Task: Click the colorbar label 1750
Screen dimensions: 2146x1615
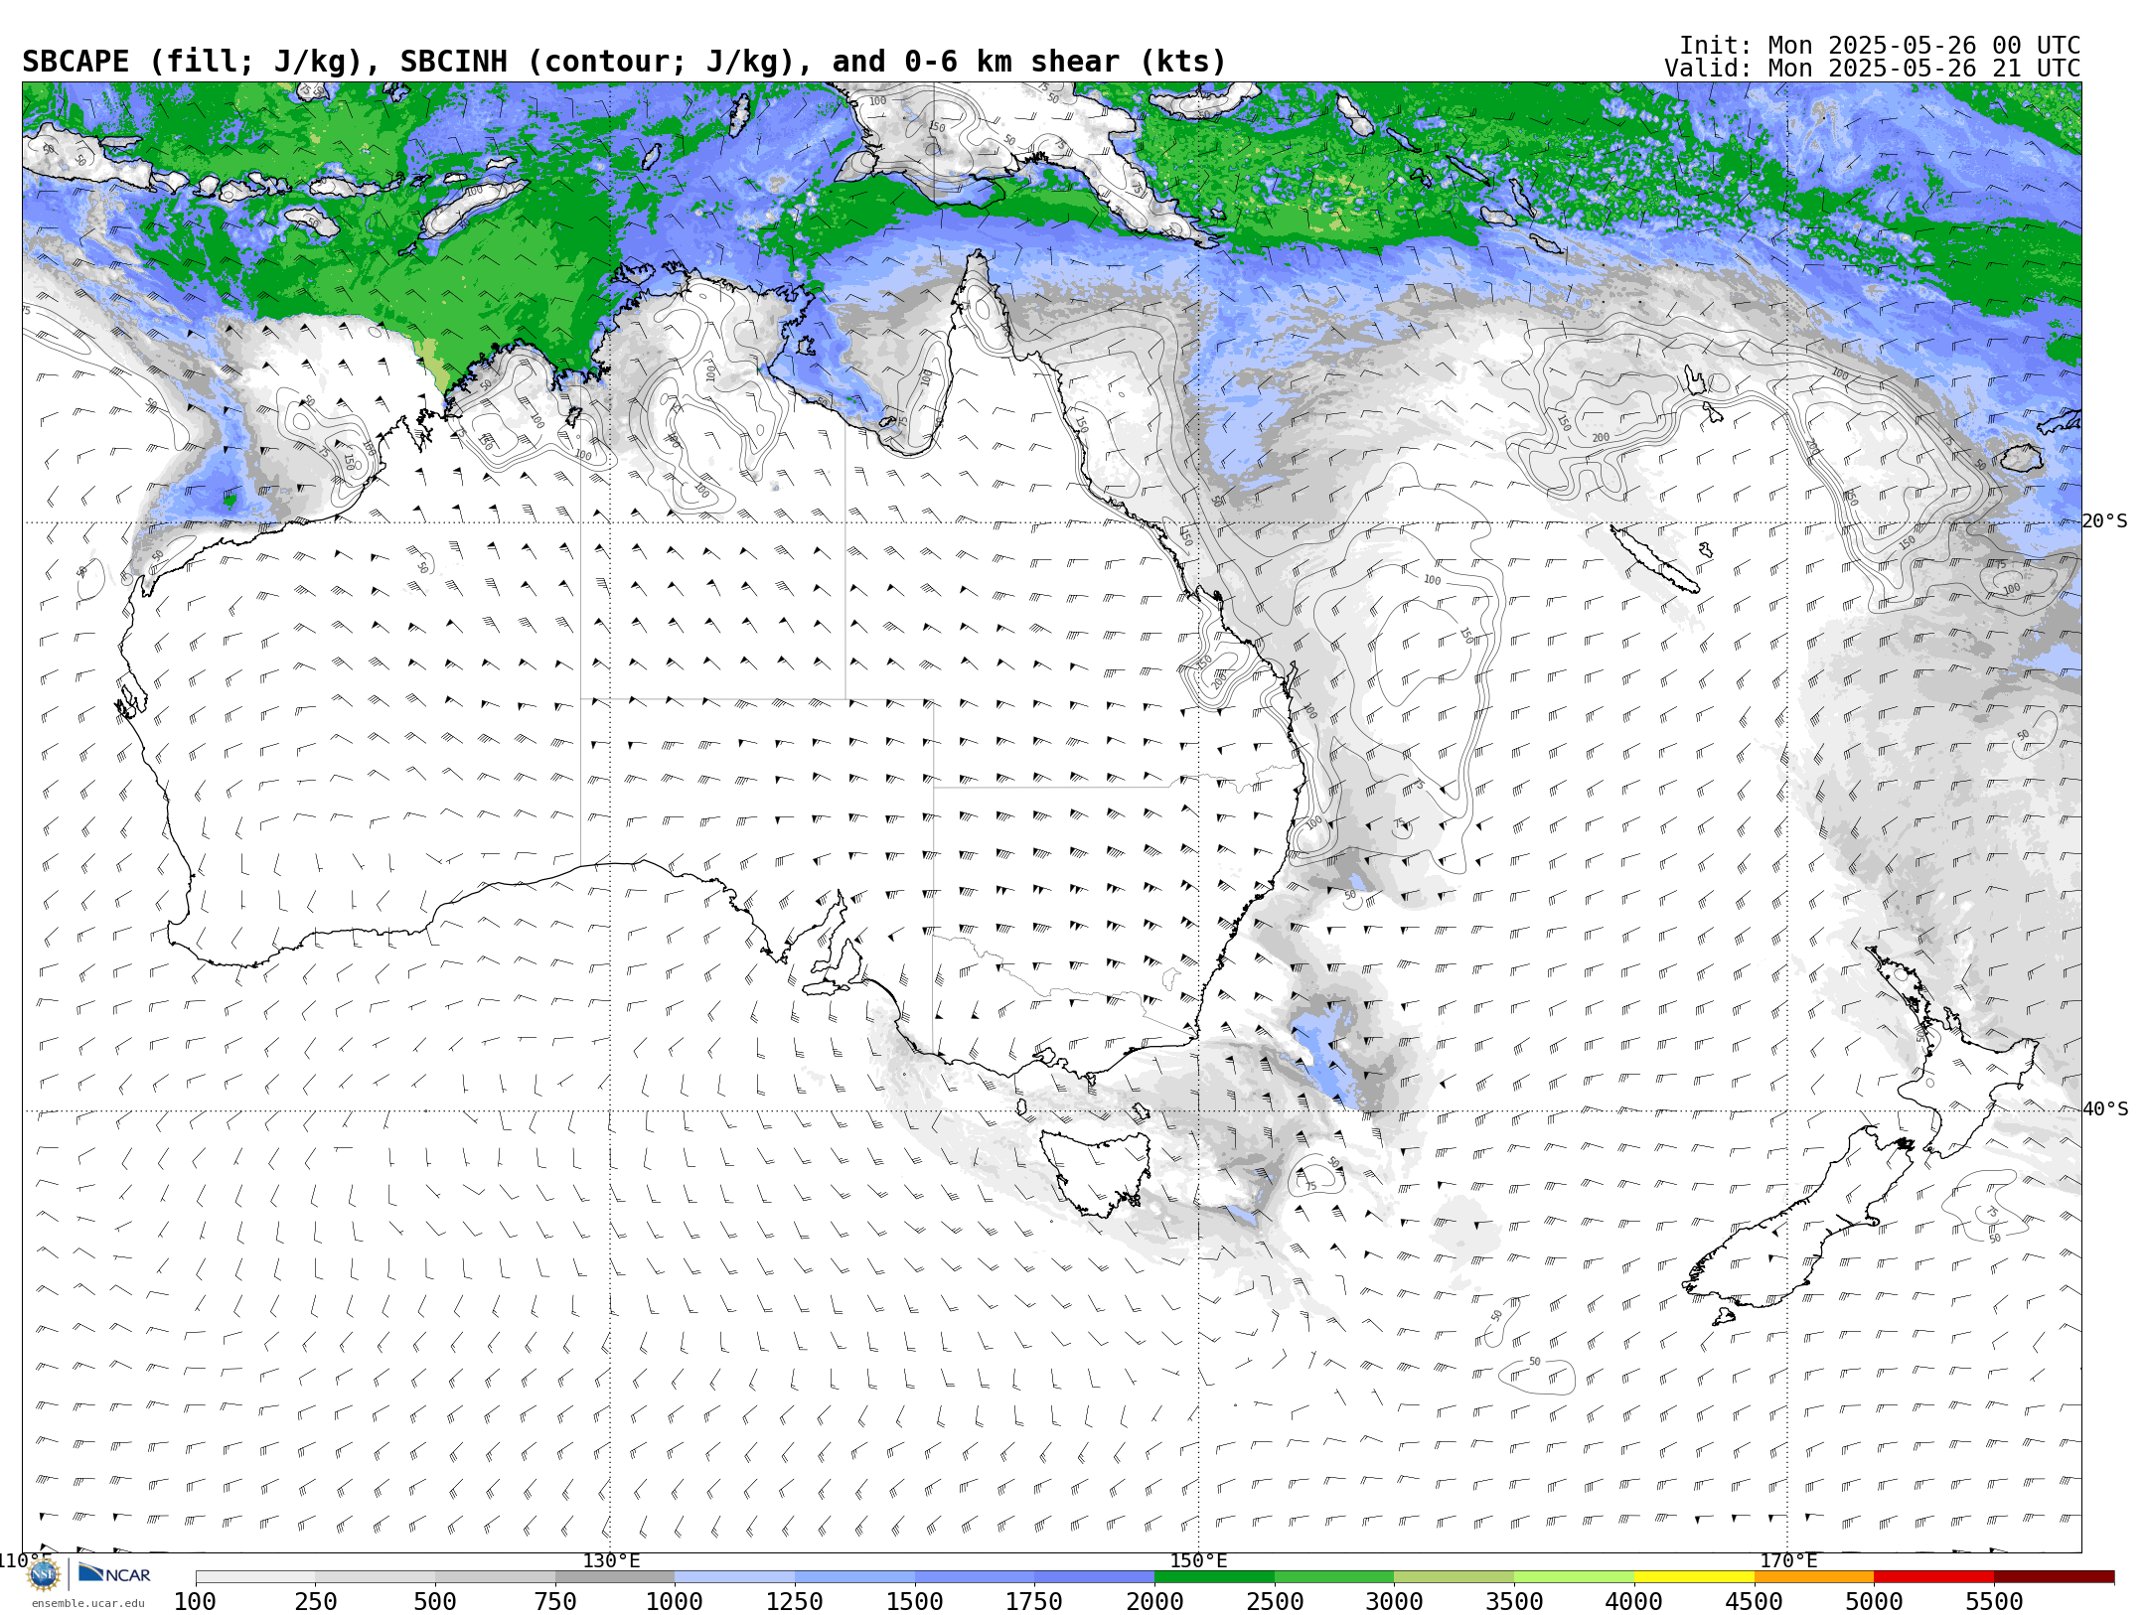Action: [x=1034, y=1602]
